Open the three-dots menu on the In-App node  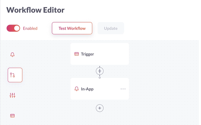(123, 89)
